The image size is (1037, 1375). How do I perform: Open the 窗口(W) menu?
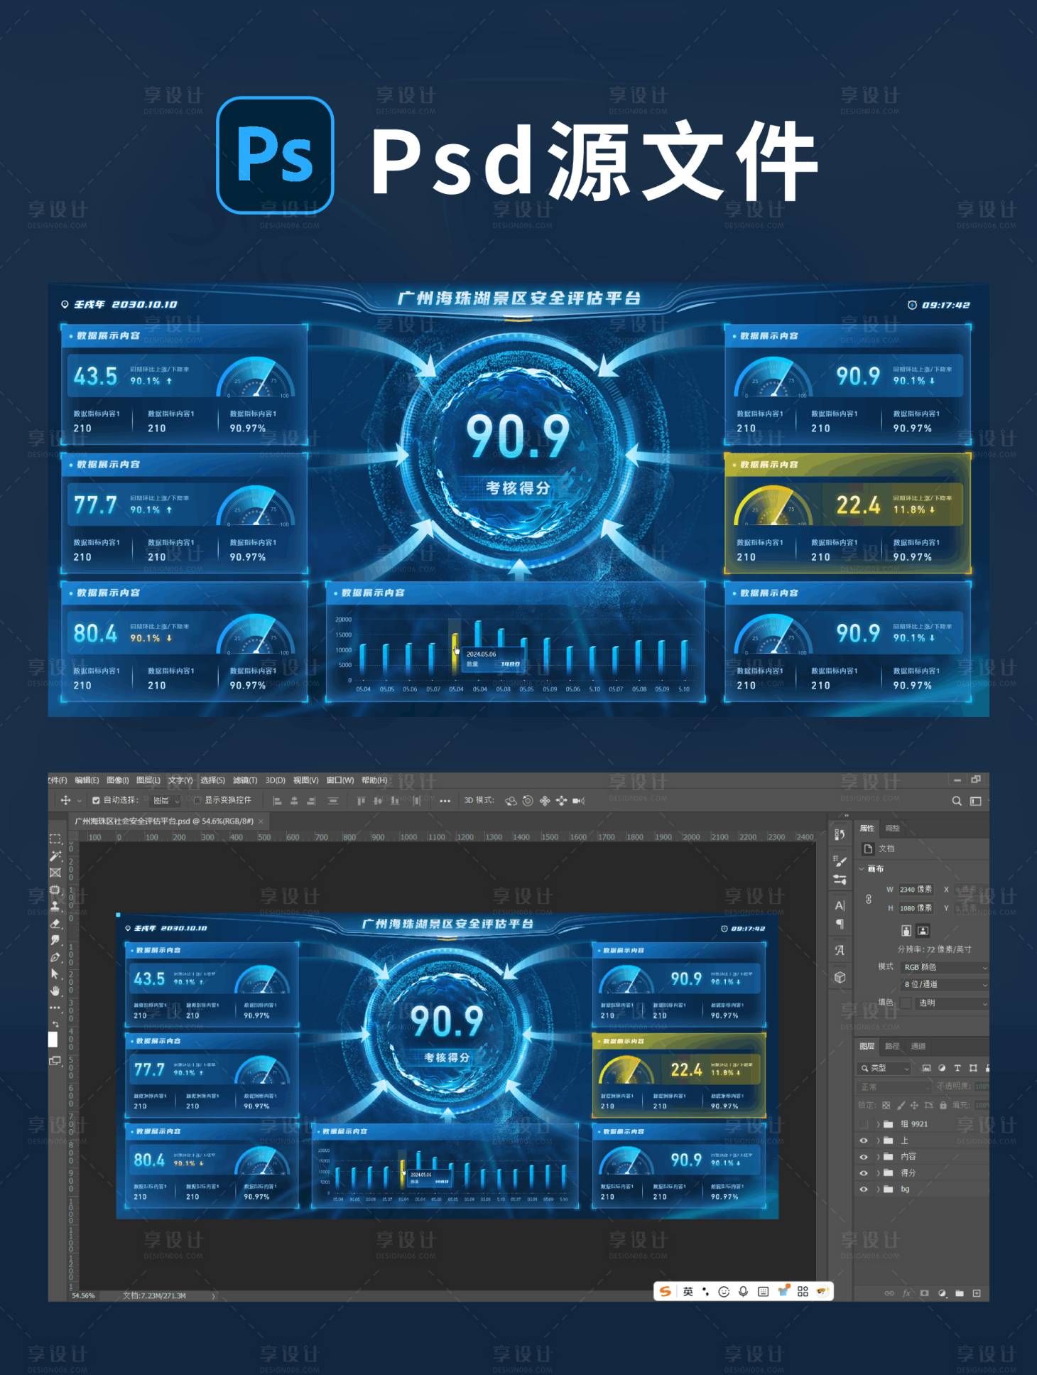click(x=340, y=780)
